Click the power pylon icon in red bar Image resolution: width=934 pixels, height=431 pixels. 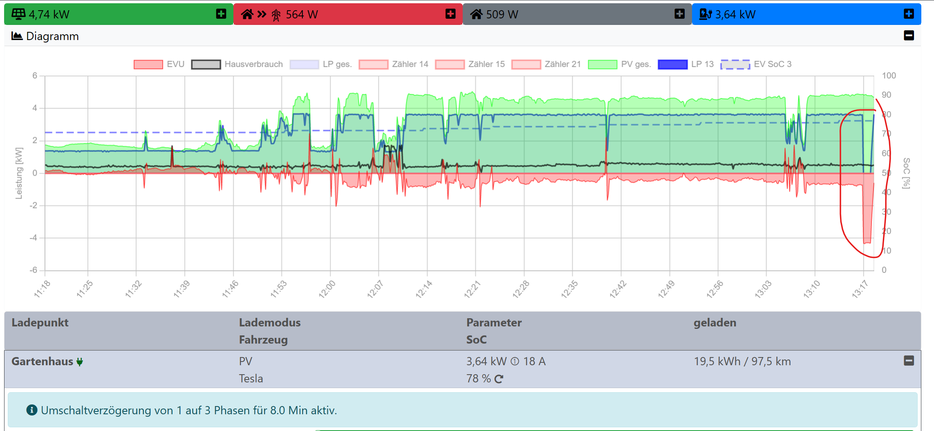point(276,15)
